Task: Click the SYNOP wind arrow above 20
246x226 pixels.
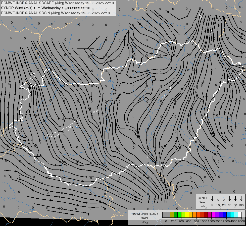Action: pos(224,199)
